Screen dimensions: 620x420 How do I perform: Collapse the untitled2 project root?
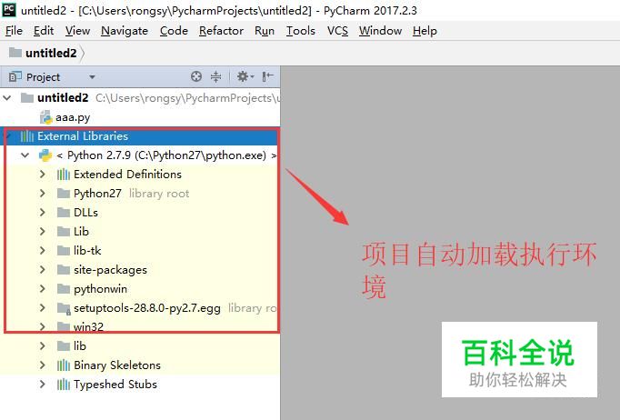coord(7,97)
